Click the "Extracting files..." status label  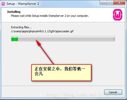(x=21, y=27)
